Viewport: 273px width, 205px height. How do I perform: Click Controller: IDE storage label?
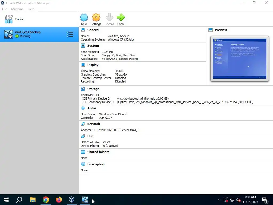pos(90,95)
